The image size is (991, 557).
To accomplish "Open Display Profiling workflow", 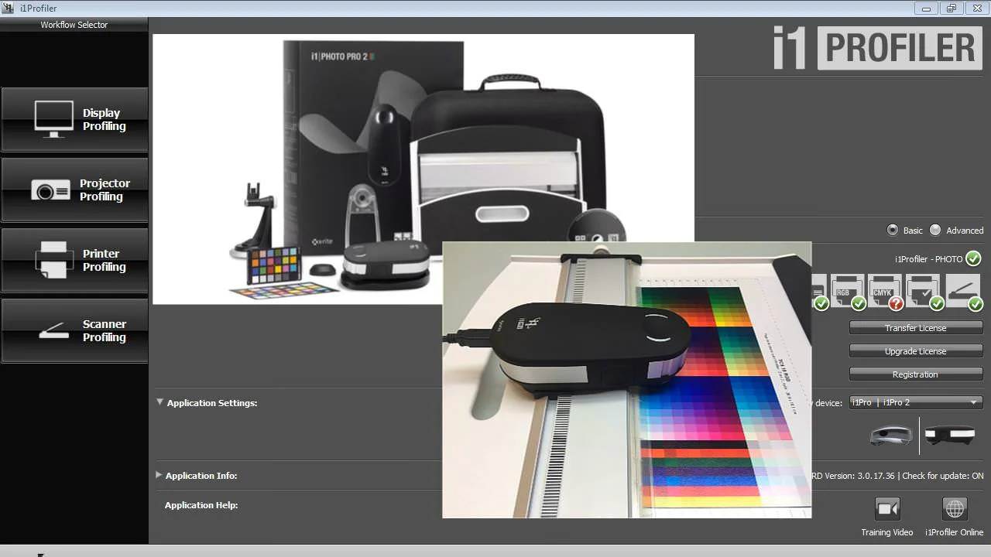I will pos(74,119).
